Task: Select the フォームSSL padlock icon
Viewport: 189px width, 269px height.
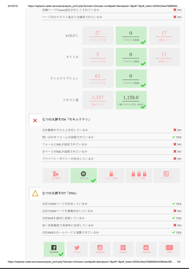Action: (111, 174)
